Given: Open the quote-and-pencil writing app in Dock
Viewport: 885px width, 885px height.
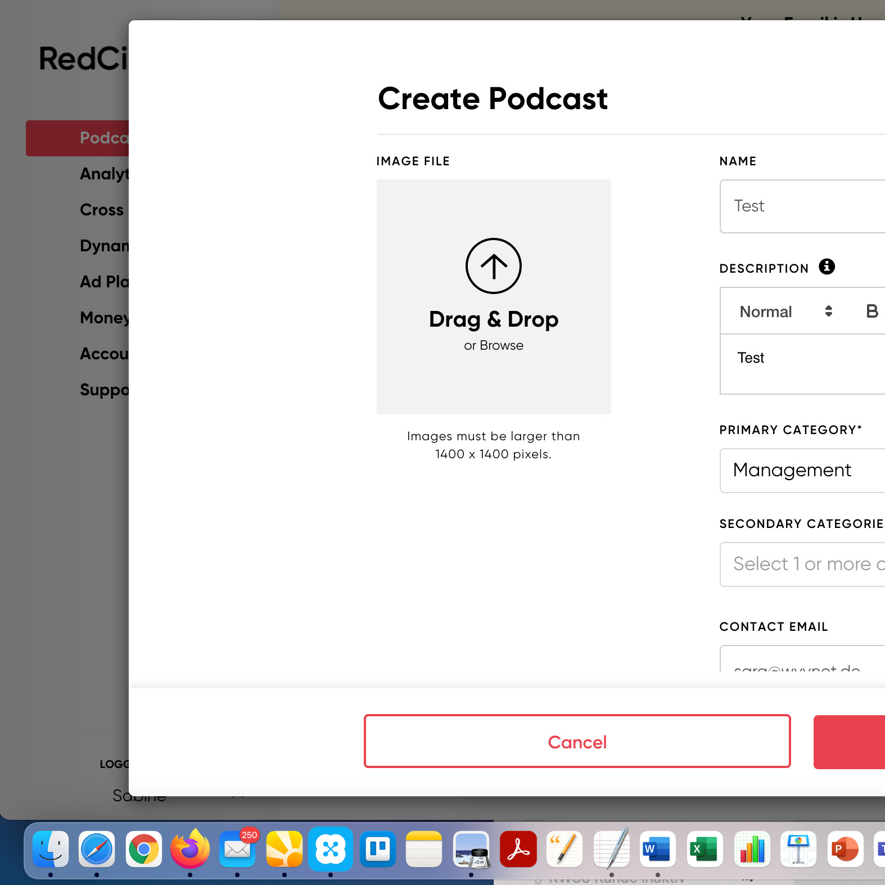Looking at the screenshot, I should click(x=565, y=849).
